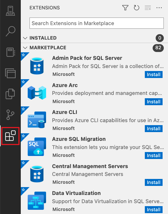Open the Notebooks view in activity bar
The height and width of the screenshot is (214, 168).
click(x=10, y=52)
